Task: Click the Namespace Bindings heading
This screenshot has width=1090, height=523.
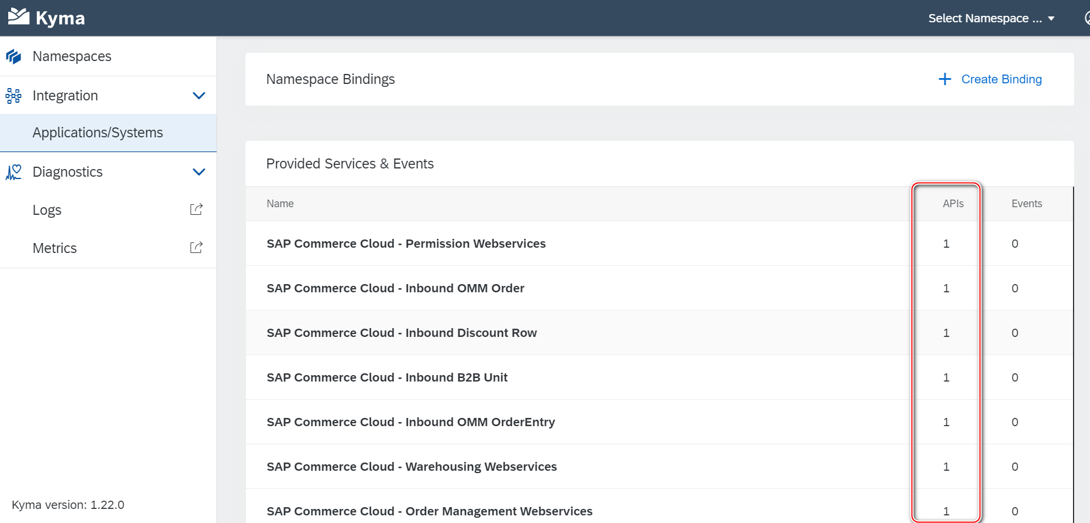Action: (330, 79)
